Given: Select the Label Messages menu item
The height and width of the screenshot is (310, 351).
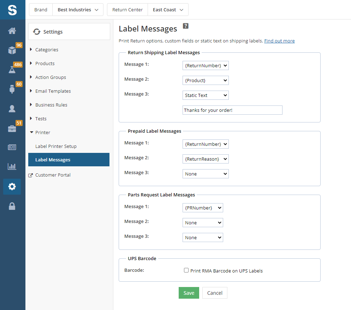Looking at the screenshot, I should 53,160.
